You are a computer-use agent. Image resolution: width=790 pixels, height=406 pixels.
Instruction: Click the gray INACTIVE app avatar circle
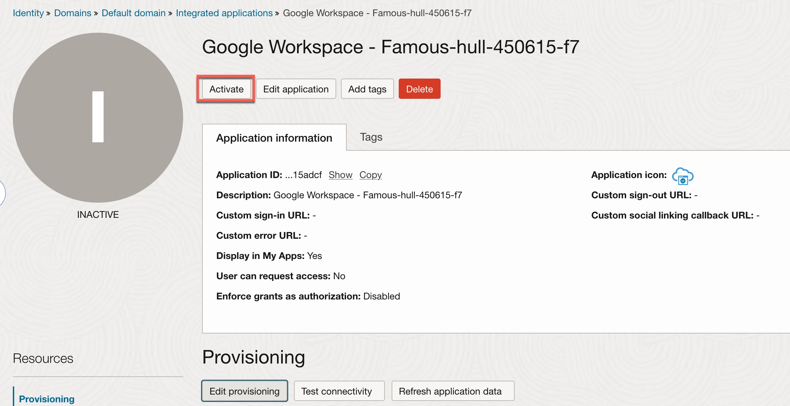coord(98,117)
